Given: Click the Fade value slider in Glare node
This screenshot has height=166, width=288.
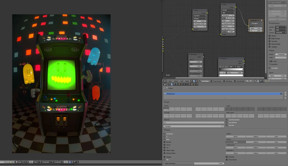Looking at the screenshot, I should click(x=228, y=32).
